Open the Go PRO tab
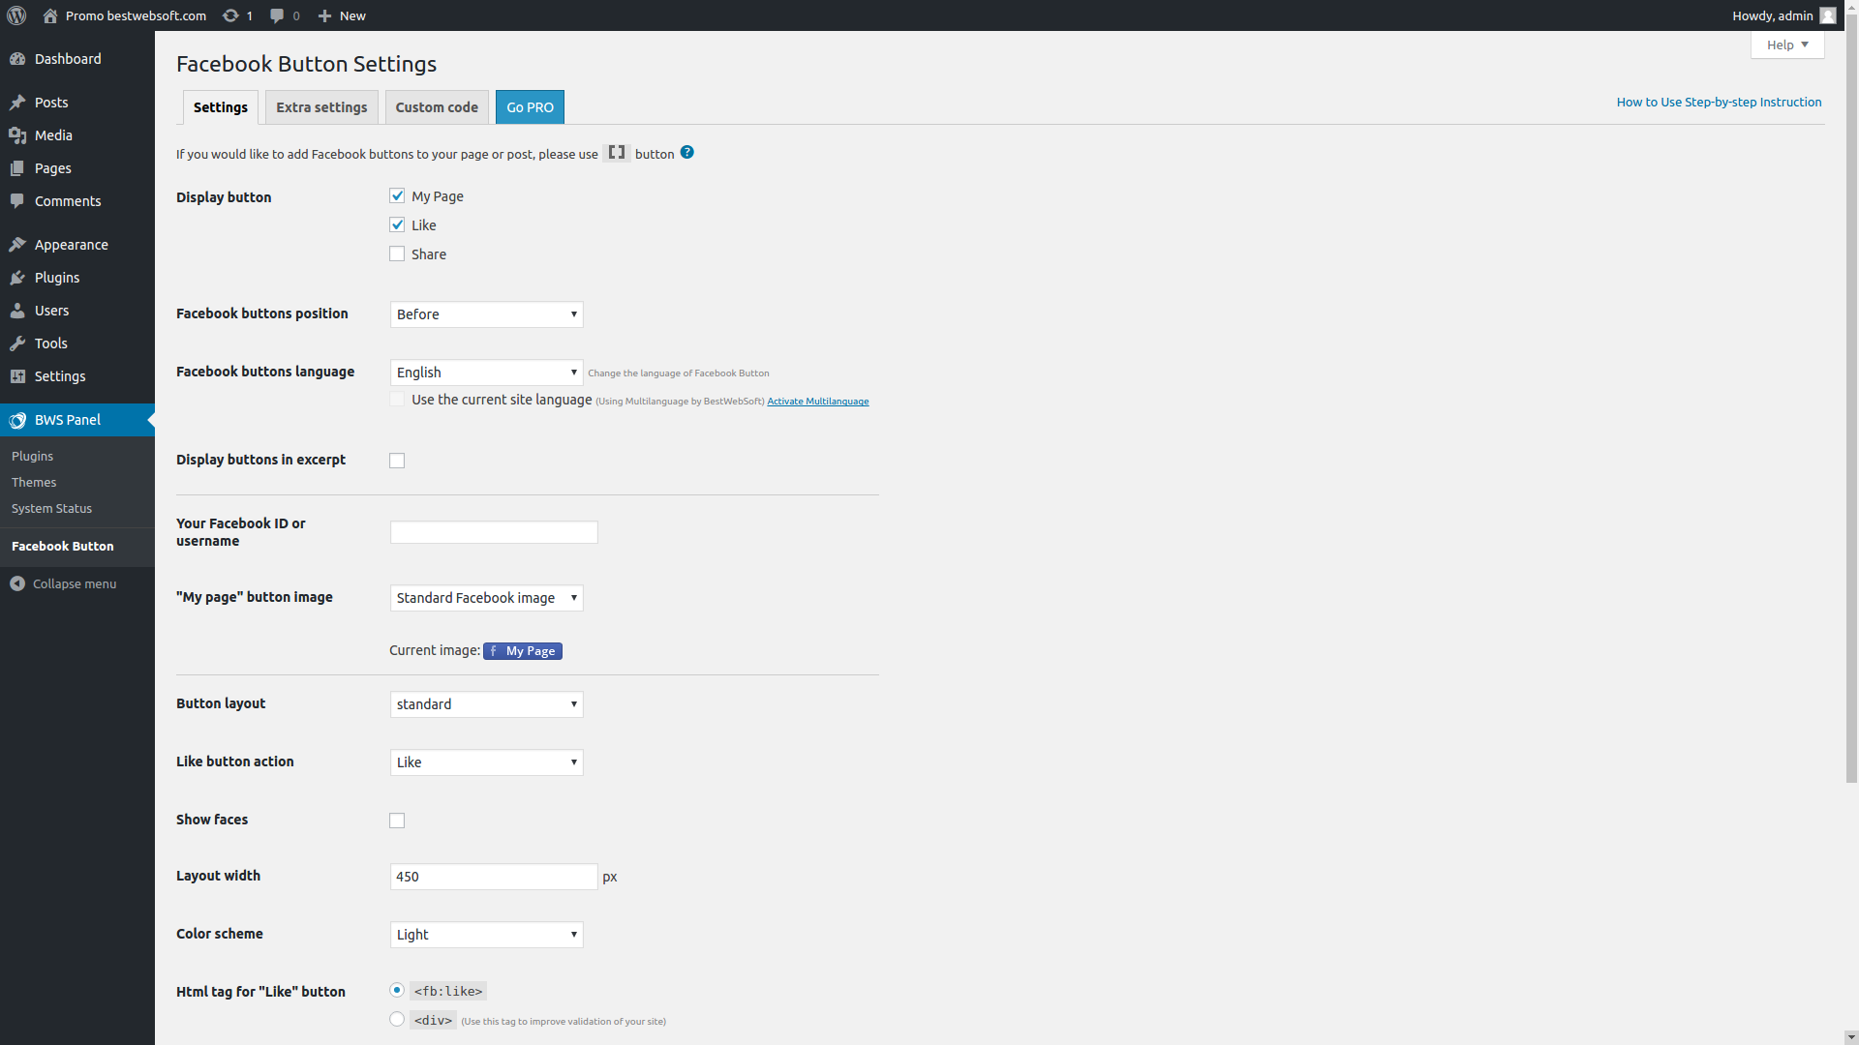The width and height of the screenshot is (1859, 1045). click(530, 107)
